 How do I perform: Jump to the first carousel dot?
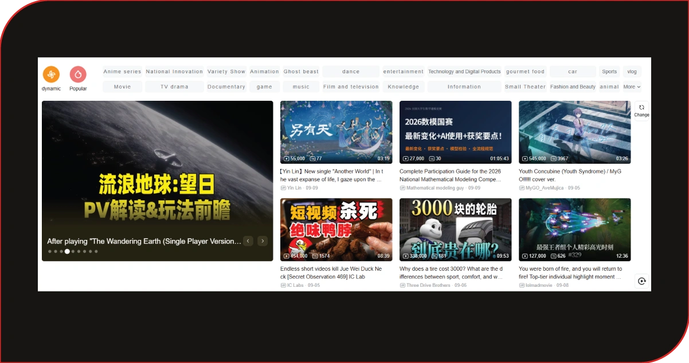pyautogui.click(x=50, y=251)
